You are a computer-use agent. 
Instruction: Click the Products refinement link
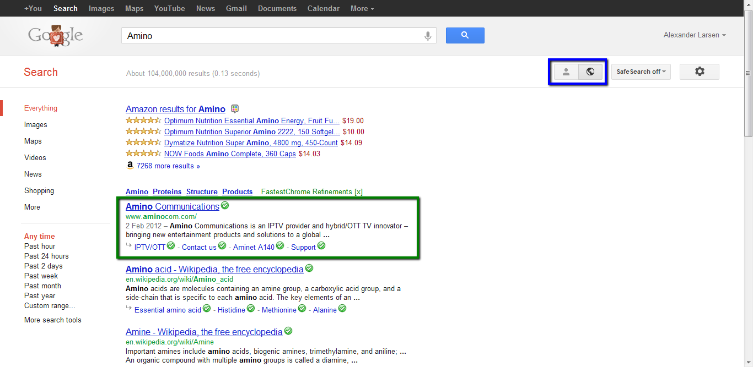(x=238, y=192)
